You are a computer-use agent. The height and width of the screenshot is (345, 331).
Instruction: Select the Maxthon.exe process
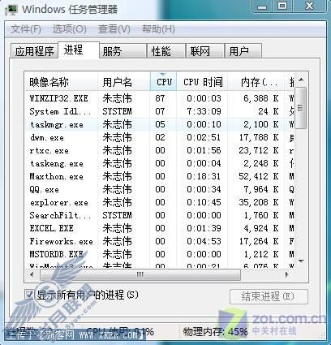point(160,176)
